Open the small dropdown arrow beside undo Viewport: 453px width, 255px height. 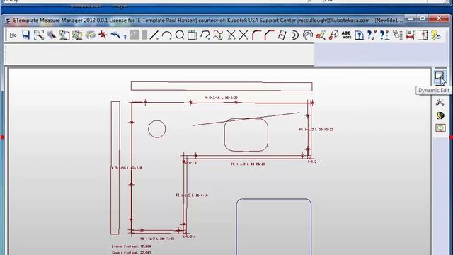click(x=125, y=37)
